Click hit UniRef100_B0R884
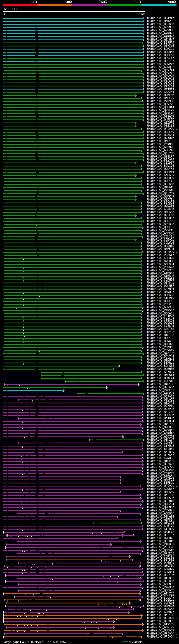 161,421
